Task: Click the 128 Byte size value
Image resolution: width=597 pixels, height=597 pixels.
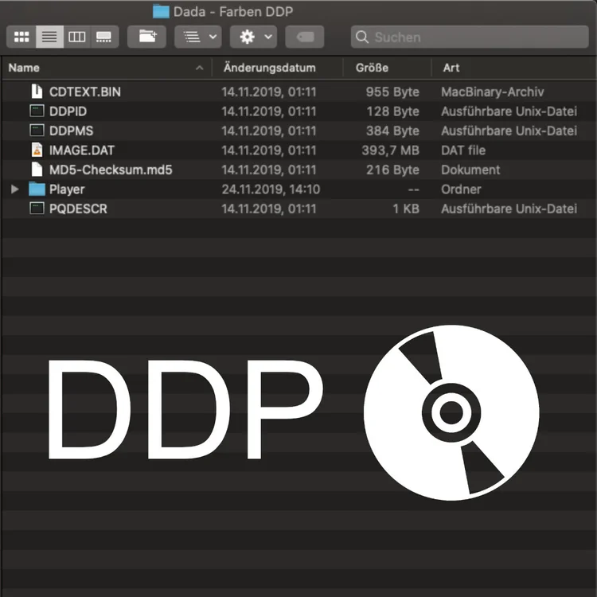Action: point(393,111)
